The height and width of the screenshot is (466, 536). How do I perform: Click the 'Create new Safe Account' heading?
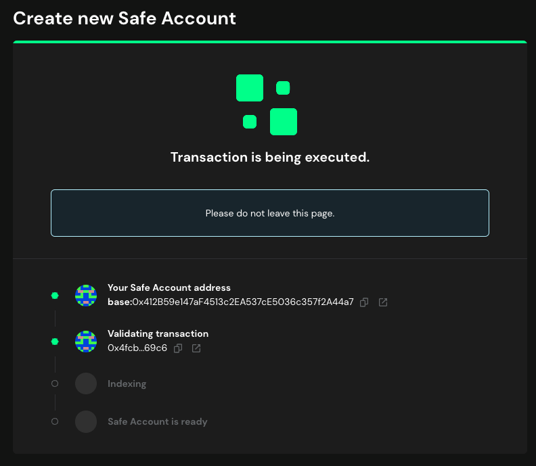click(x=125, y=18)
